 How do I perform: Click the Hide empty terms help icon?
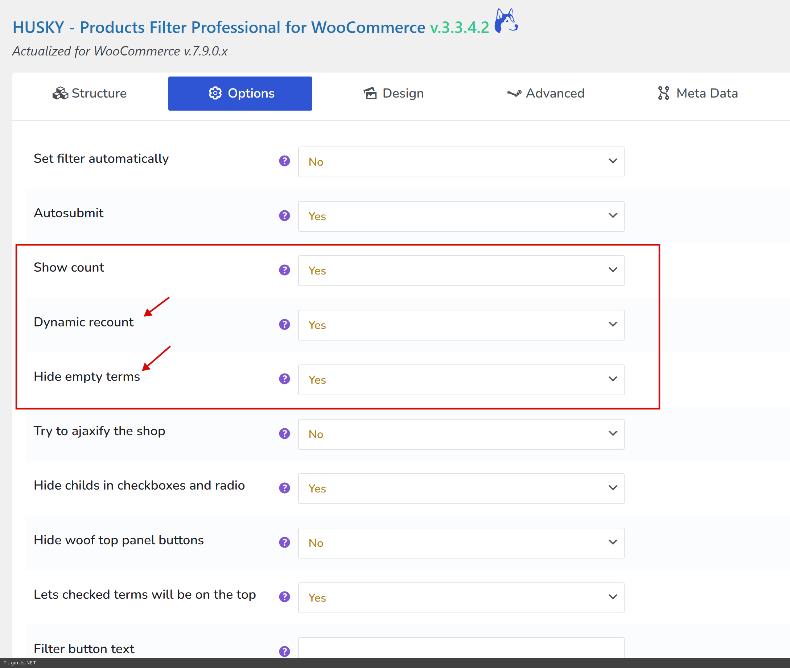pyautogui.click(x=284, y=379)
